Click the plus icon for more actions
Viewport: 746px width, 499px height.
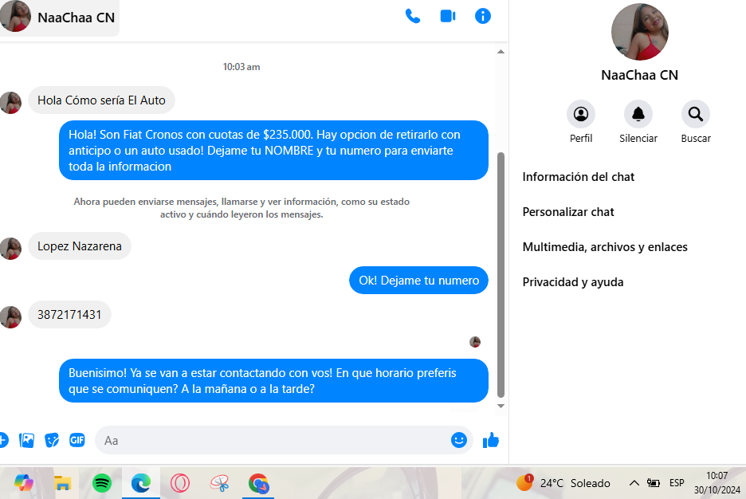[x=3, y=441]
